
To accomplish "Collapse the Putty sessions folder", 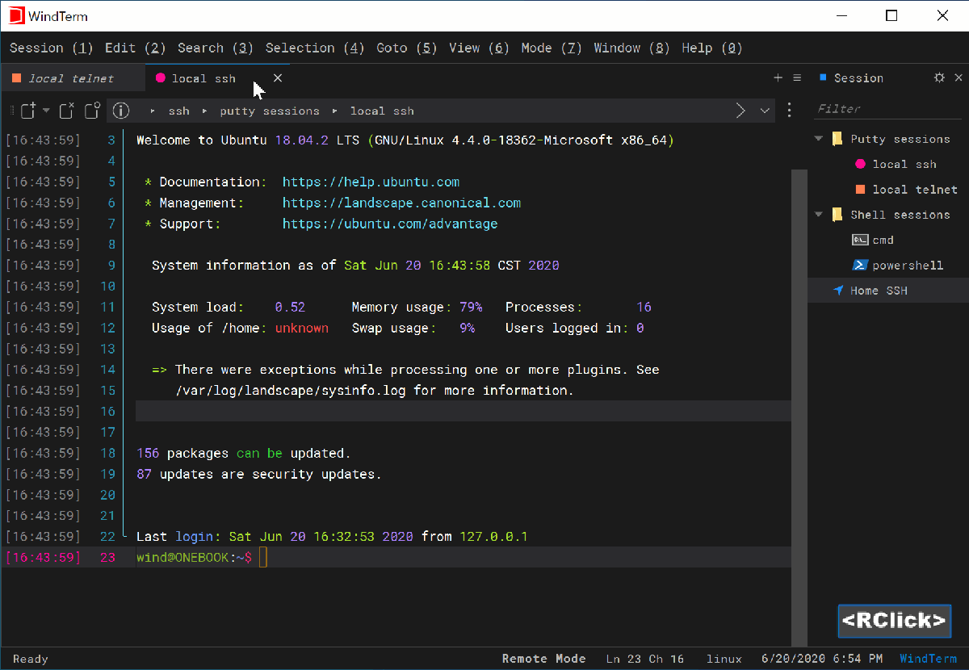I will tap(819, 139).
